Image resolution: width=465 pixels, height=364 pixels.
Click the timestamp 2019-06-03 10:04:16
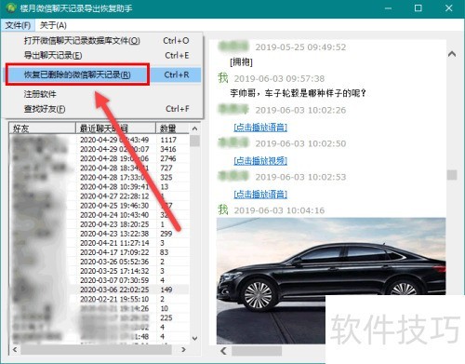coord(279,210)
